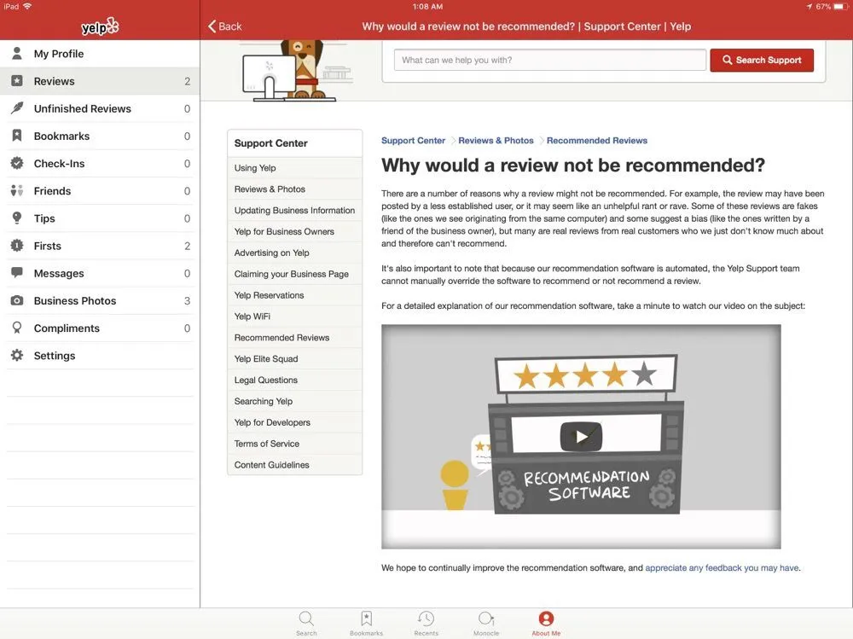
Task: Tap the Check-Ins badge icon
Action: coord(17,163)
